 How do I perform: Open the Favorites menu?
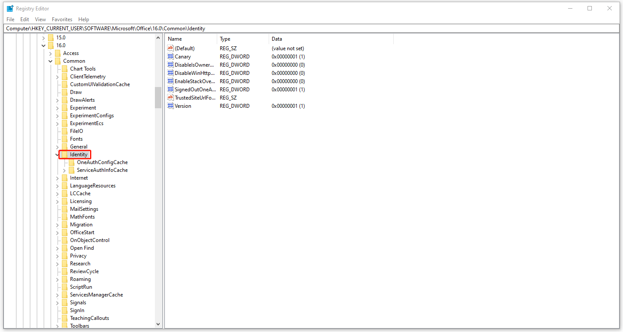pos(62,19)
